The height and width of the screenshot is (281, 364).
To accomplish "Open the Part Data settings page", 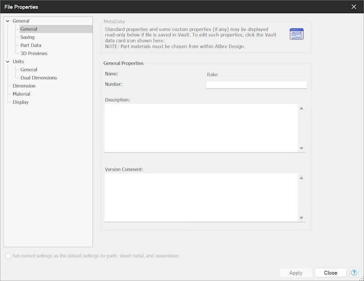I will pyautogui.click(x=30, y=45).
